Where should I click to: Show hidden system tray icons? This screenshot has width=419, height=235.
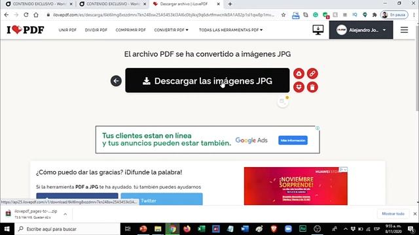point(345,229)
